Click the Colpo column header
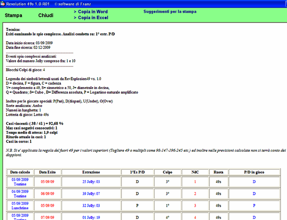This screenshot has width=287, height=220. point(168,172)
